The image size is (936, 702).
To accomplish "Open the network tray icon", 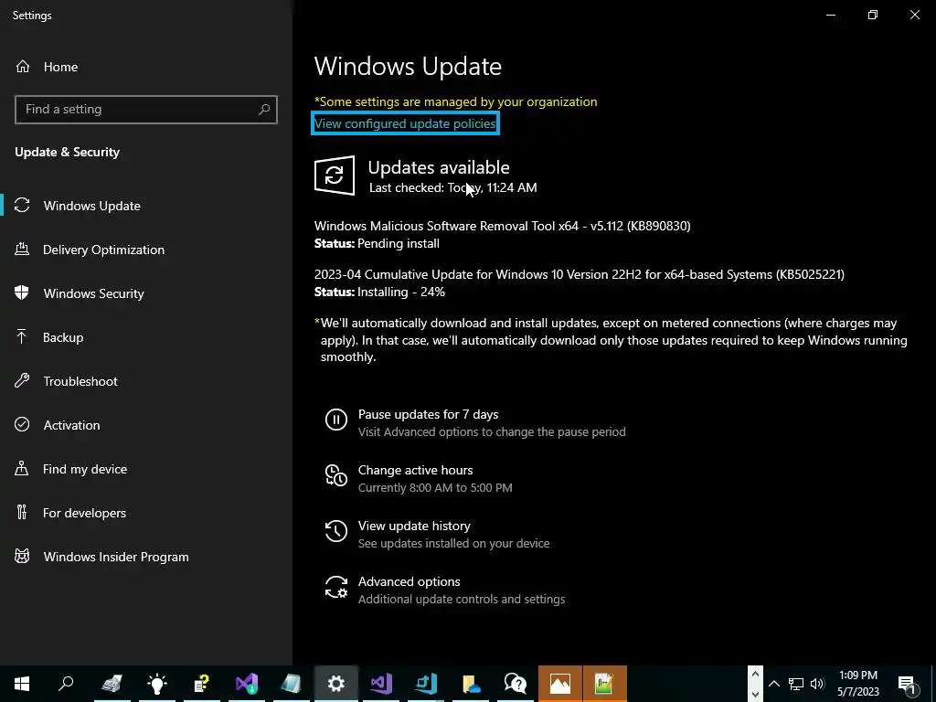I will [x=796, y=684].
